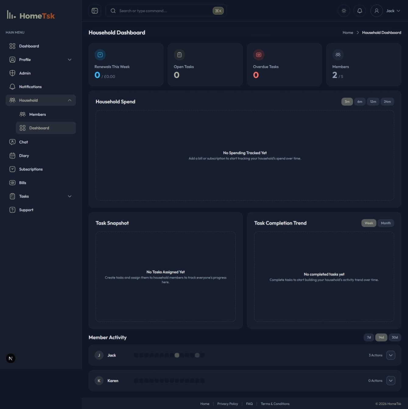408x409 pixels.
Task: Click Home in the breadcrumb
Action: click(x=348, y=33)
